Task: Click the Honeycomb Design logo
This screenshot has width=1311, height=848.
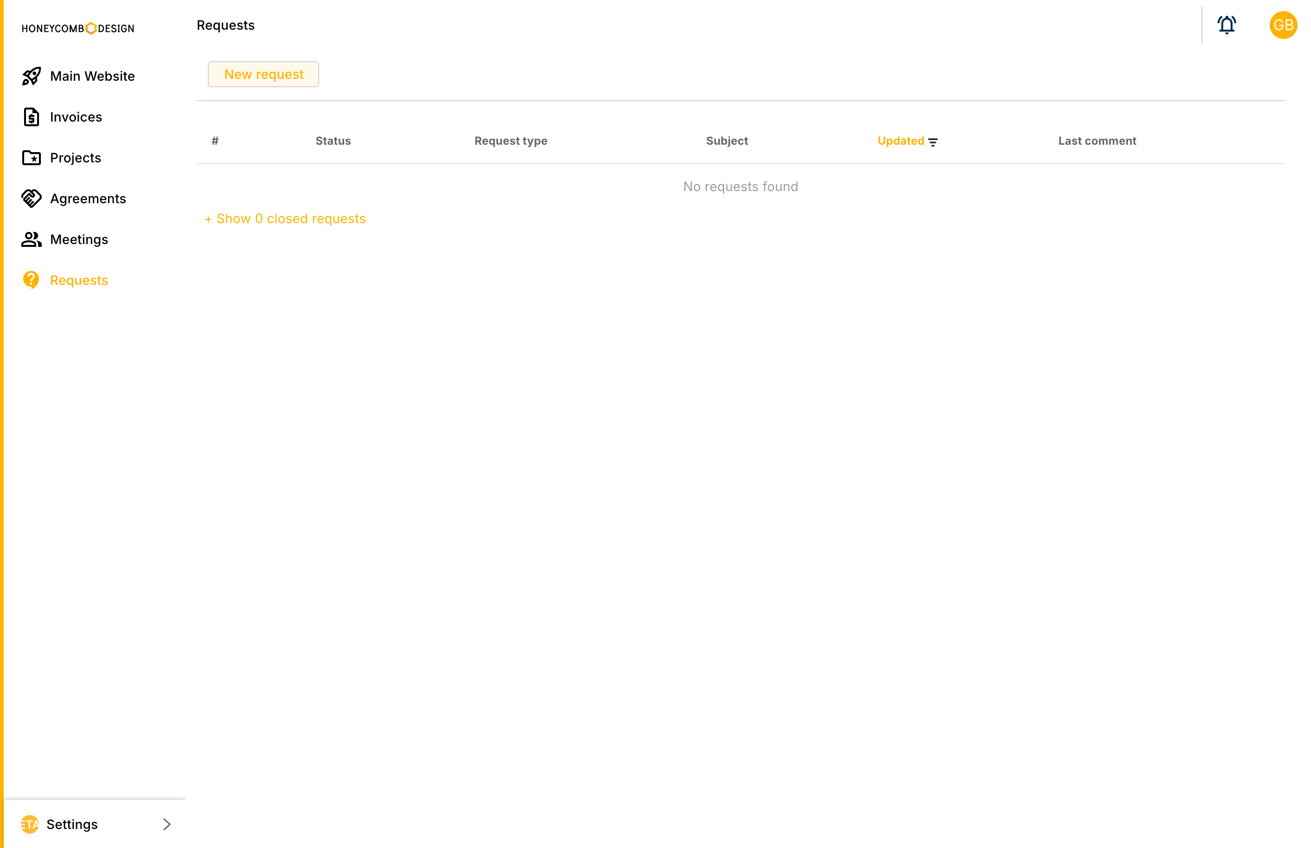Action: click(x=77, y=28)
